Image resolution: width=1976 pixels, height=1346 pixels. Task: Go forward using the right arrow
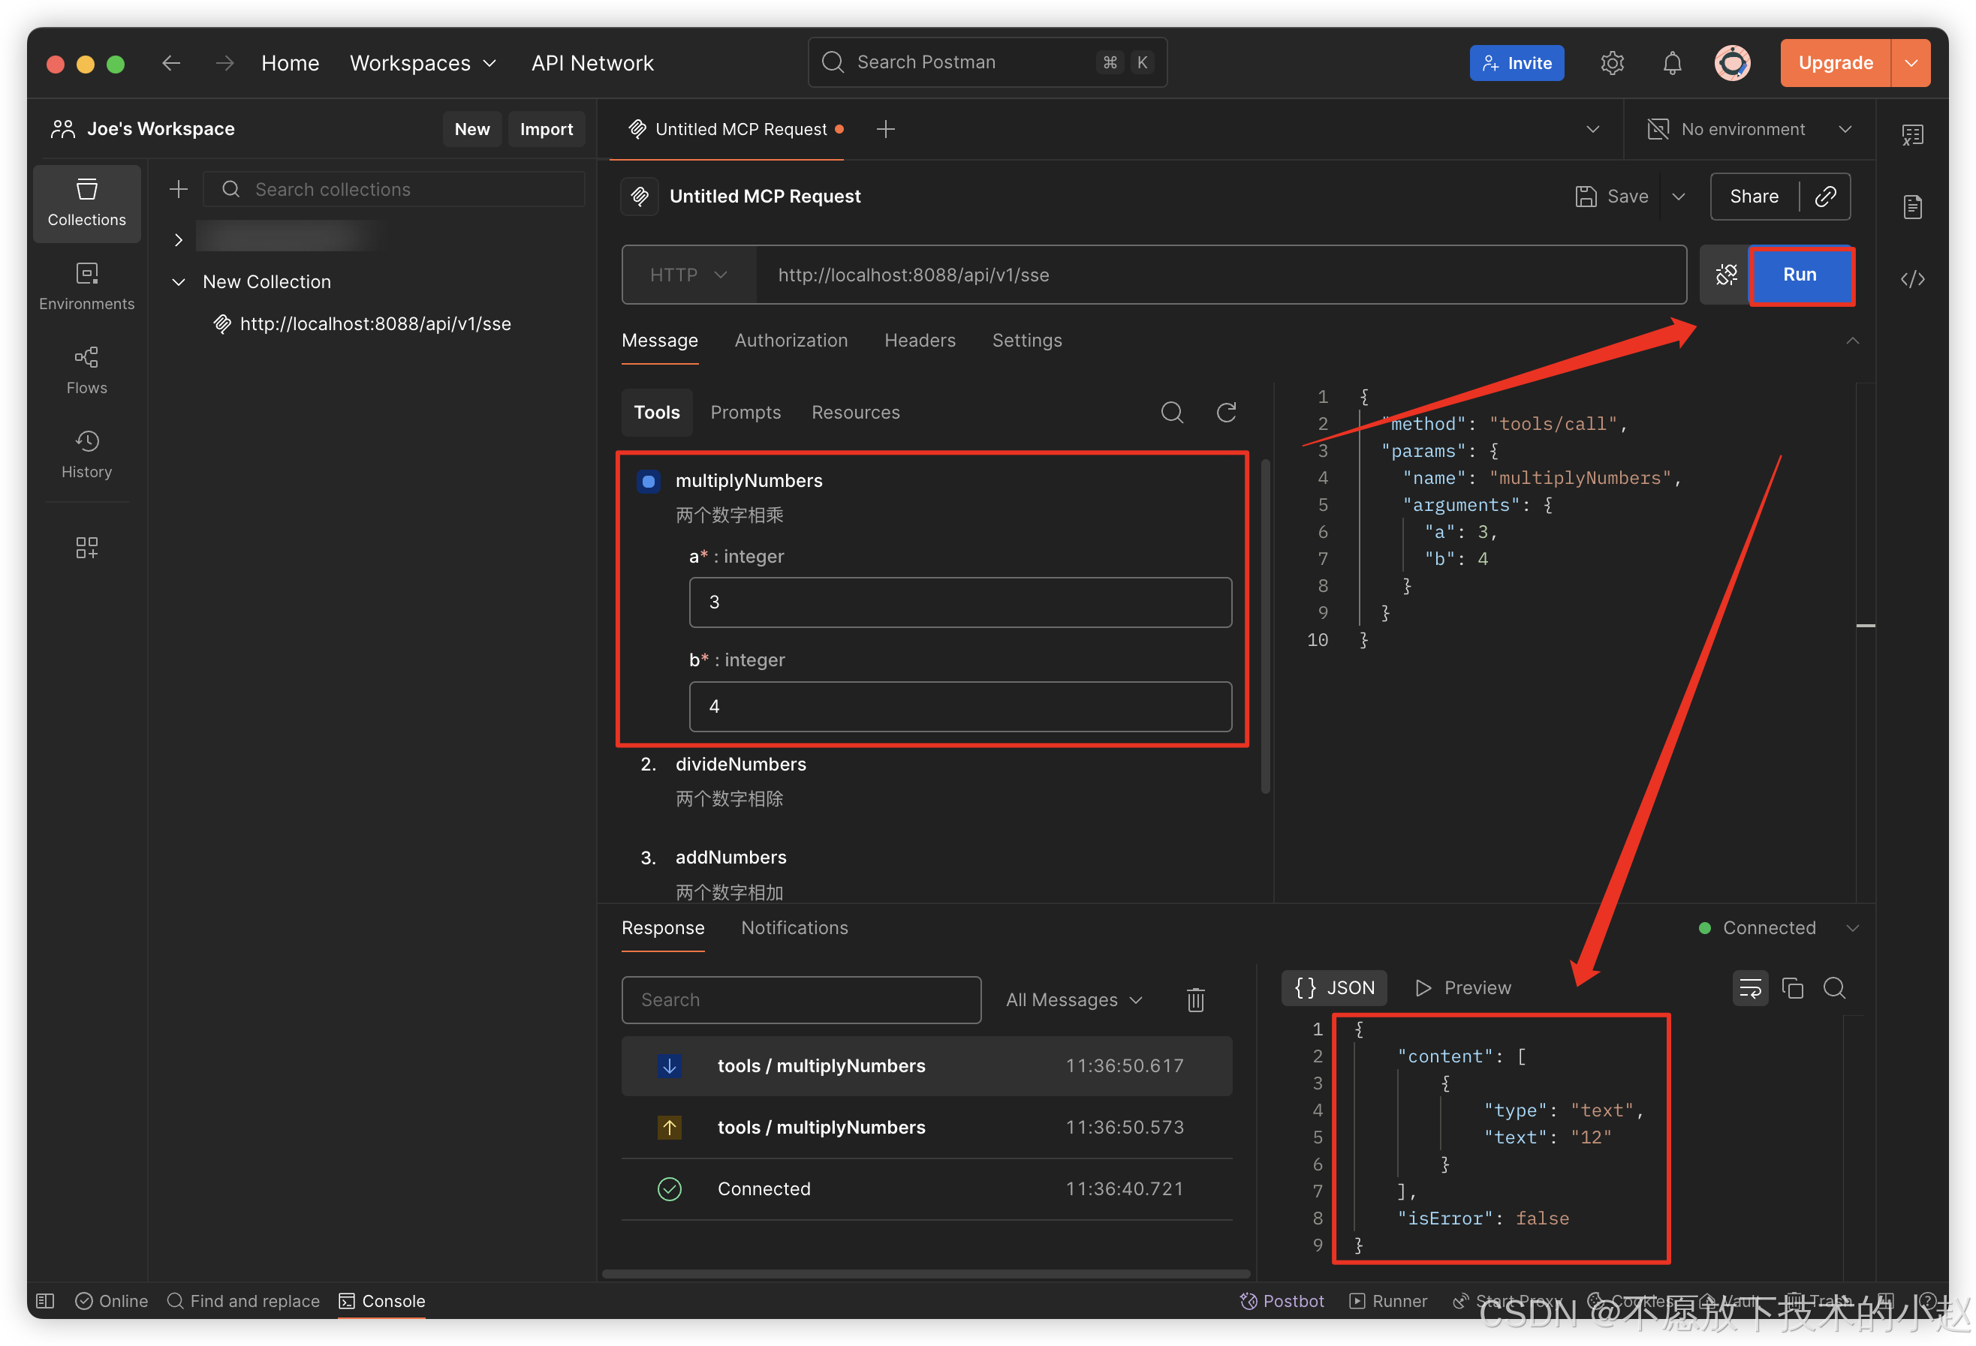click(x=224, y=63)
